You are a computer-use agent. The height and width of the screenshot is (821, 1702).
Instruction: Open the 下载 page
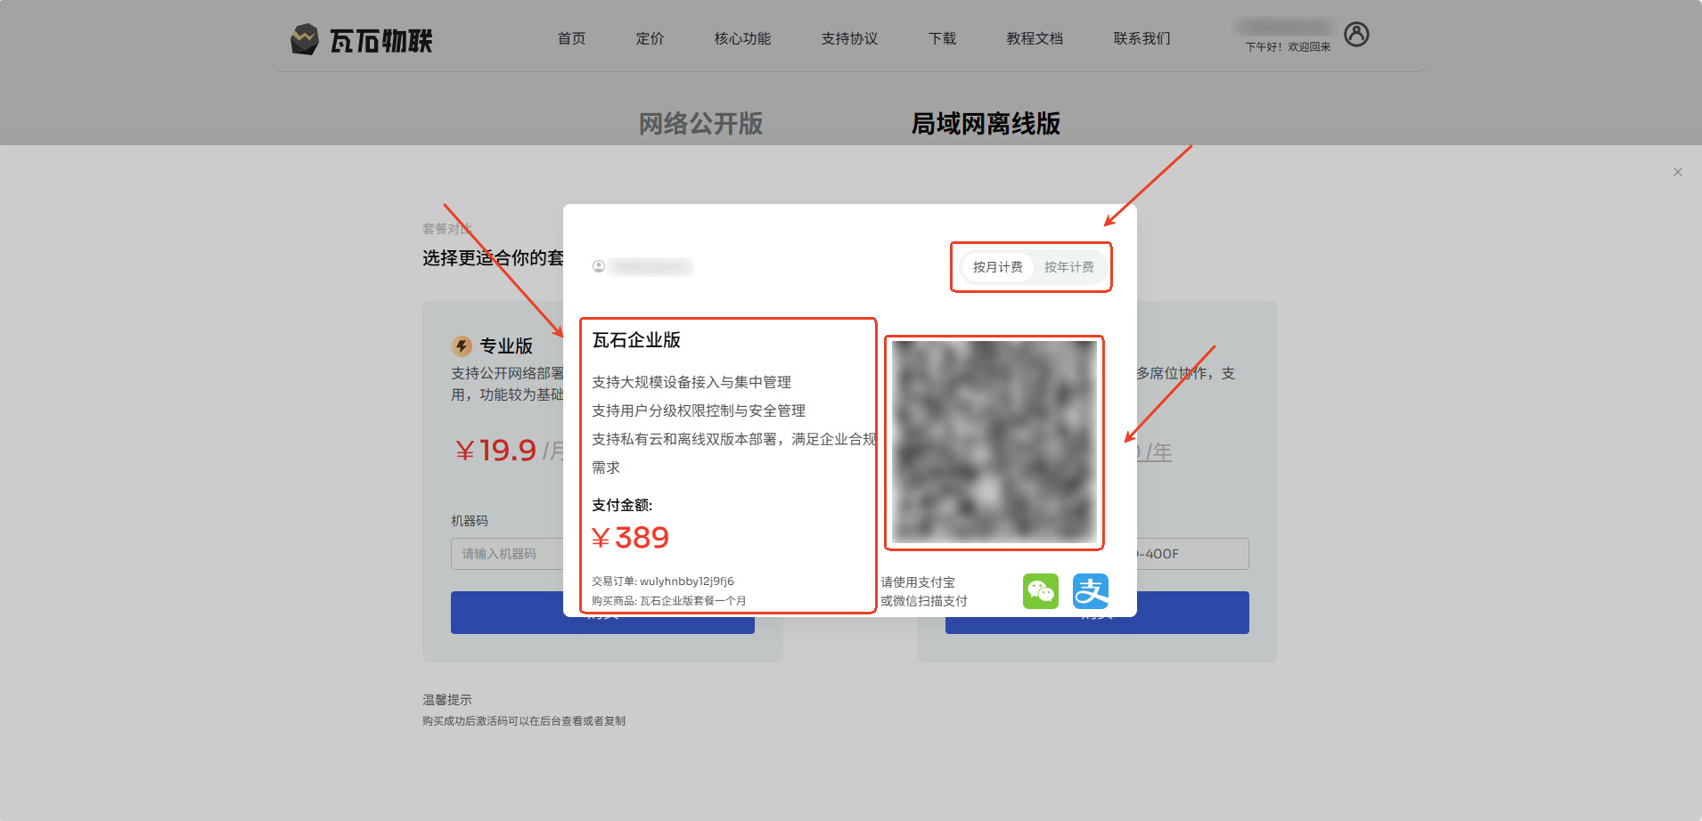pyautogui.click(x=942, y=38)
